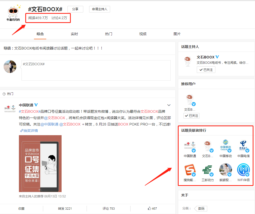Viewport: 255px width, 214px height.
Task: Open the @中国联通 mention in post
Action: point(49,124)
